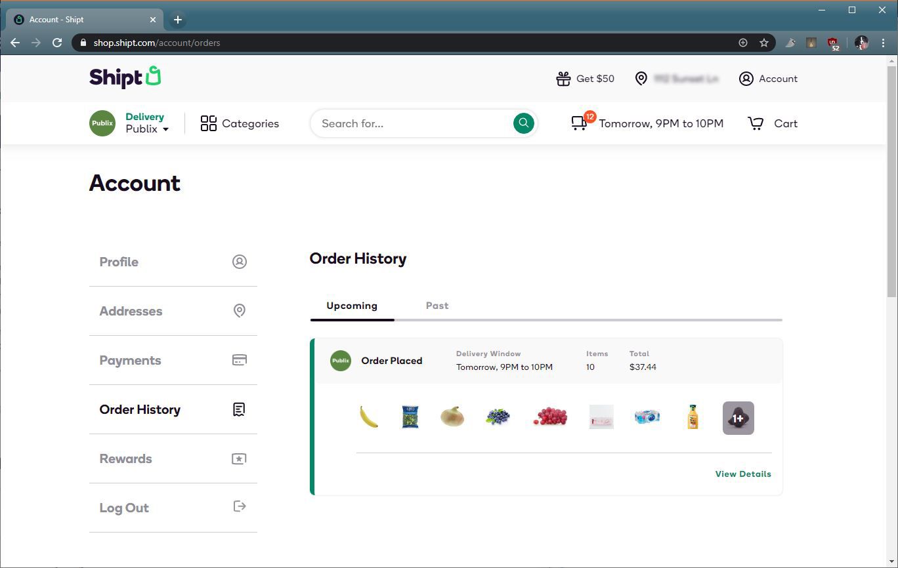The height and width of the screenshot is (568, 898).
Task: Click the bagged greens item thumbnail
Action: [410, 417]
